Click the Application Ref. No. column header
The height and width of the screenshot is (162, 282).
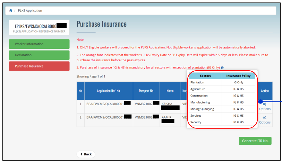click(109, 91)
